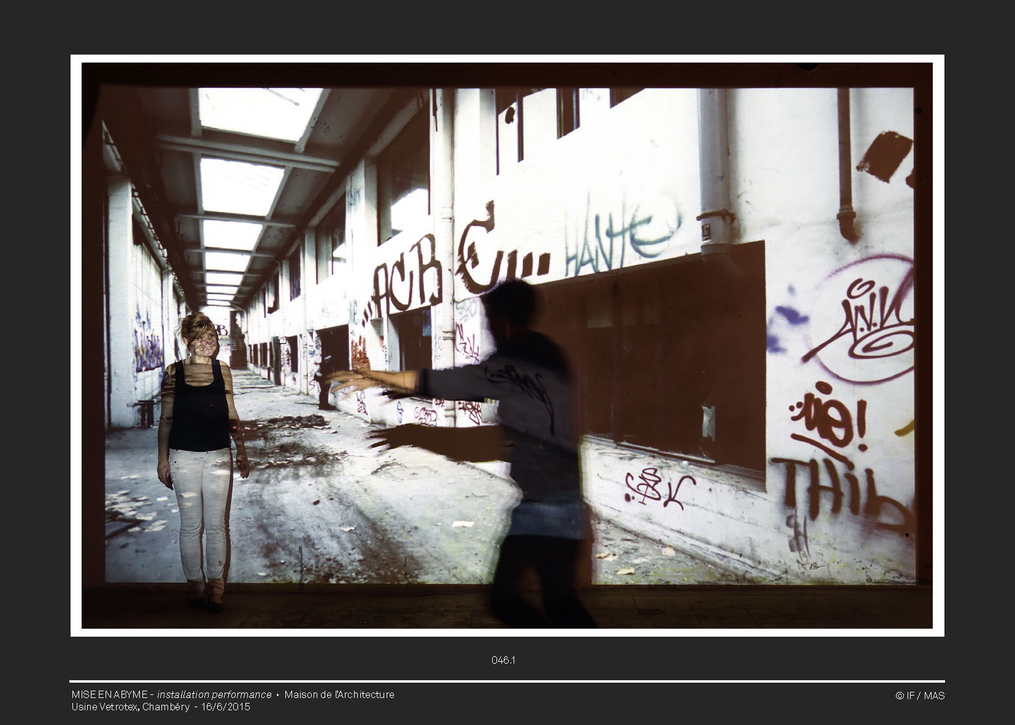
Task: Click the skylight ceiling panels in photo
Action: point(245,184)
